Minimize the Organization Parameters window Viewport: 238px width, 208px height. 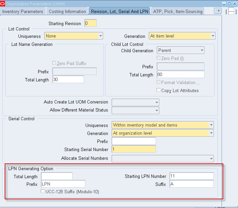pyautogui.click(x=224, y=4)
